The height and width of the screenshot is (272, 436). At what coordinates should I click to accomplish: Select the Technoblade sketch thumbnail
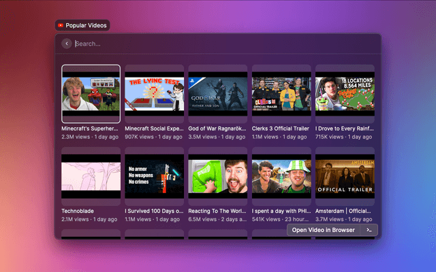(91, 176)
